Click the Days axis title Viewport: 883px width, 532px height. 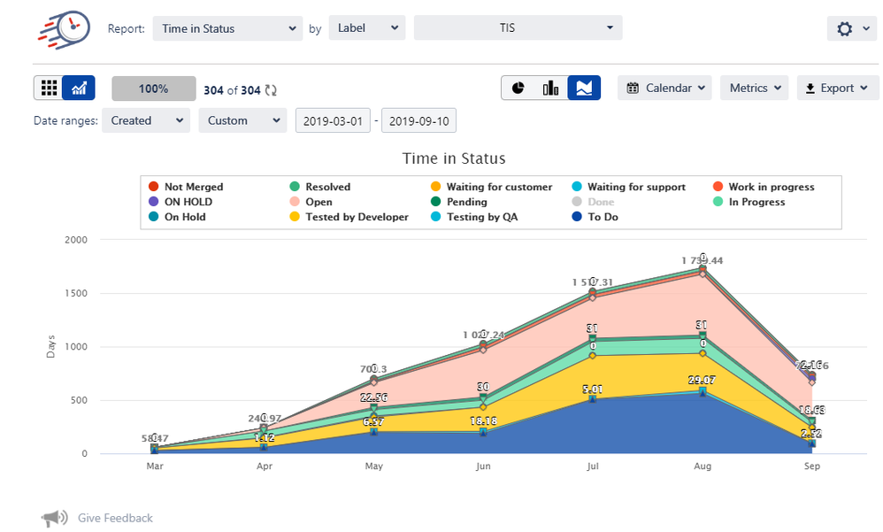point(50,347)
